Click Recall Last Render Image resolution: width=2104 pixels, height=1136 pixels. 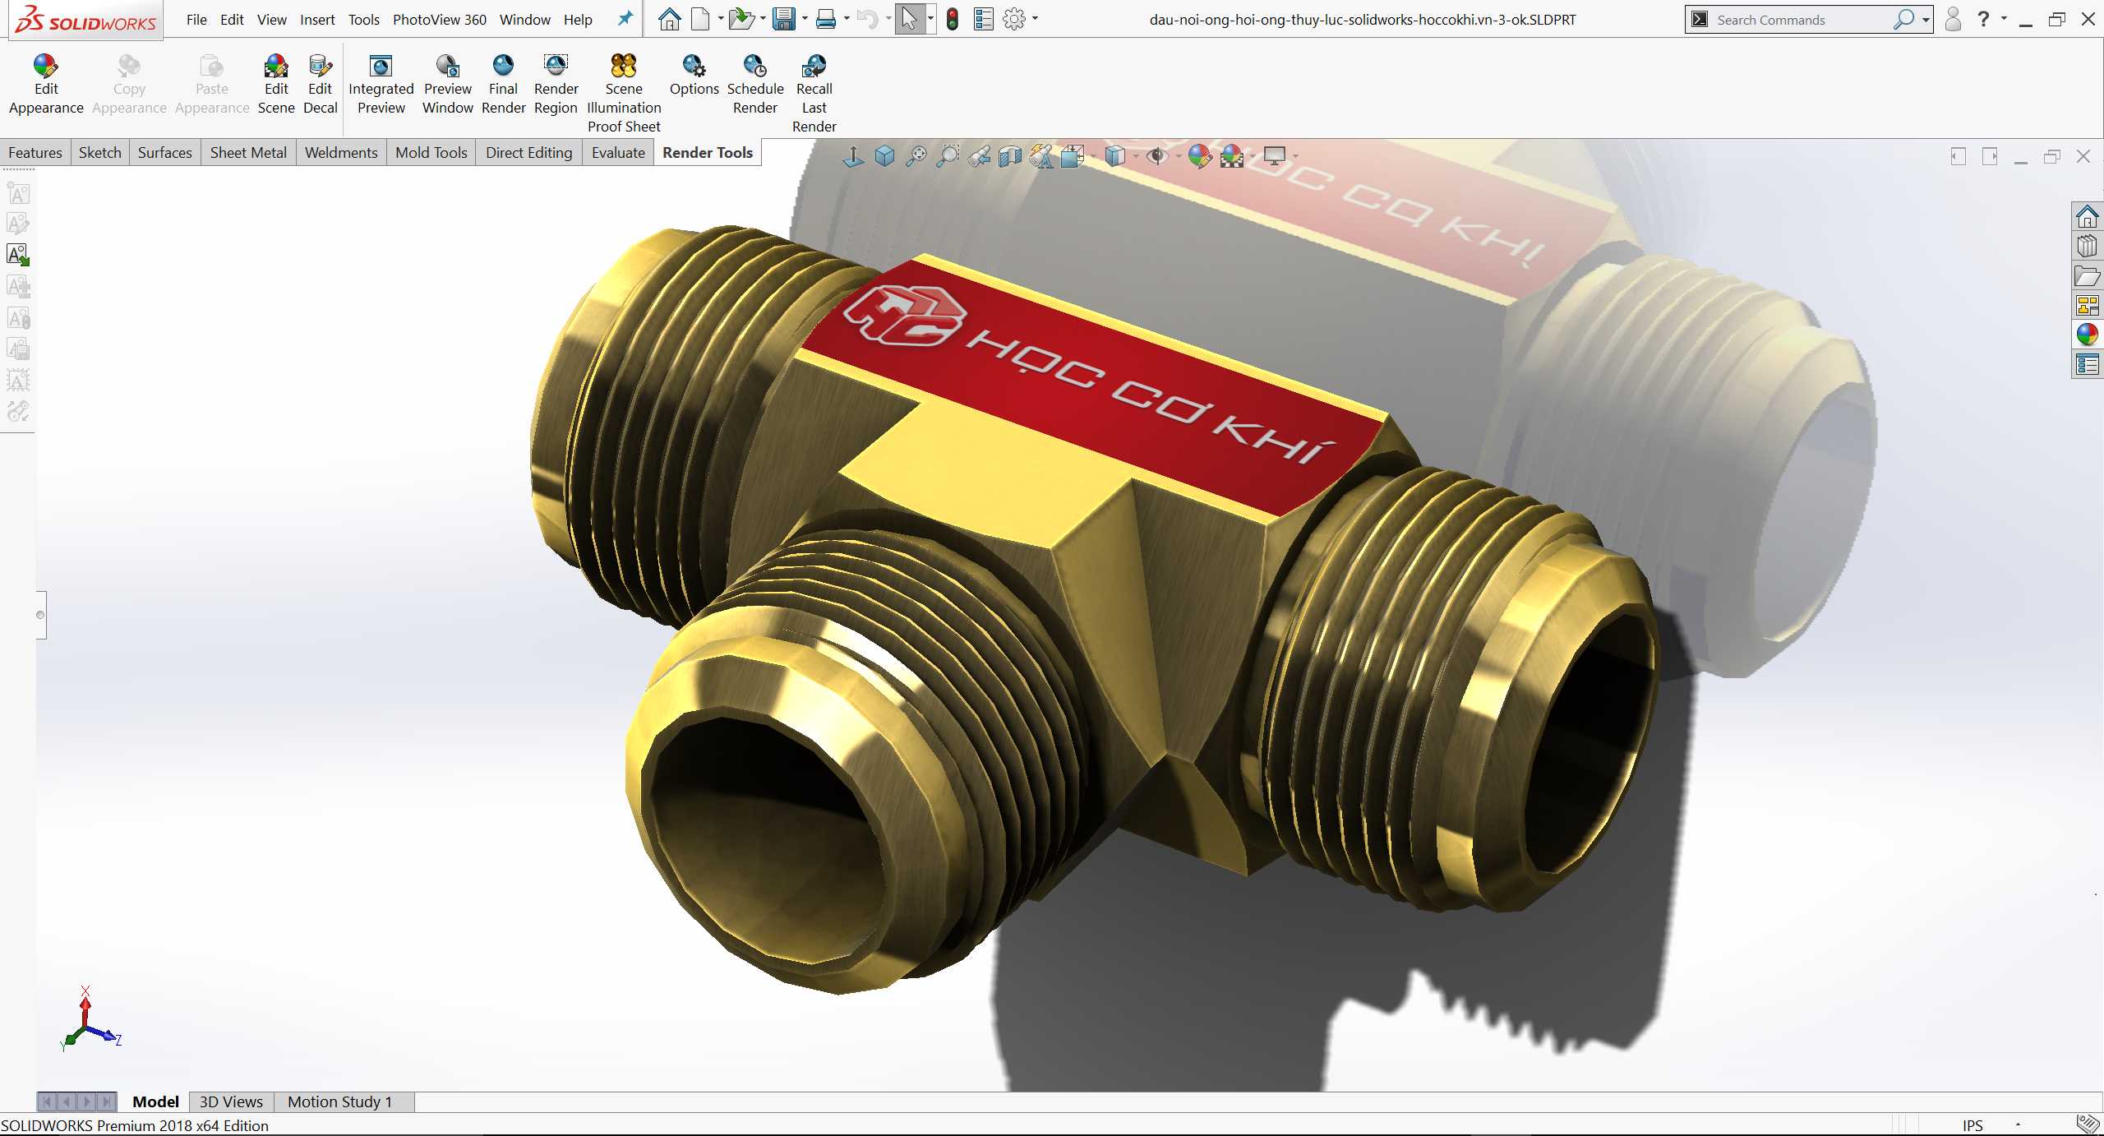point(814,94)
